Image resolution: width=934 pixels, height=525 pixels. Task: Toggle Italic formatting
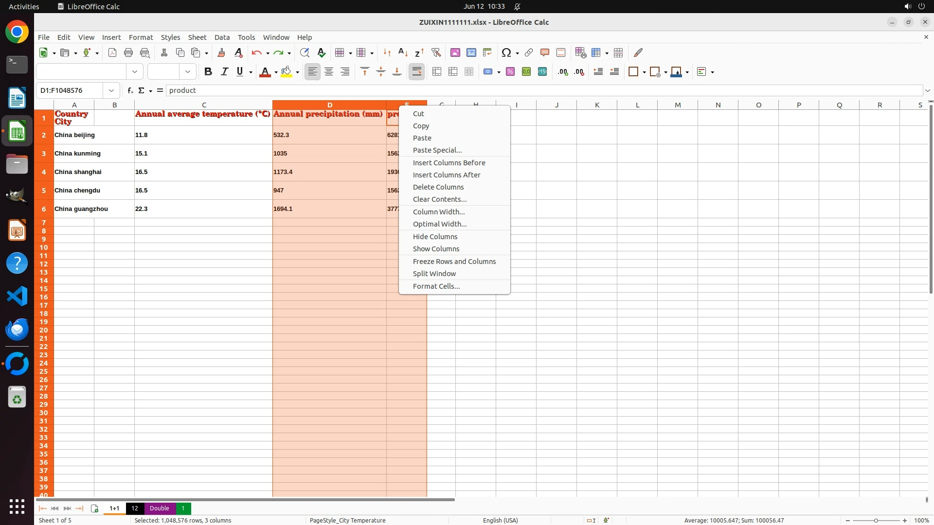pos(224,72)
